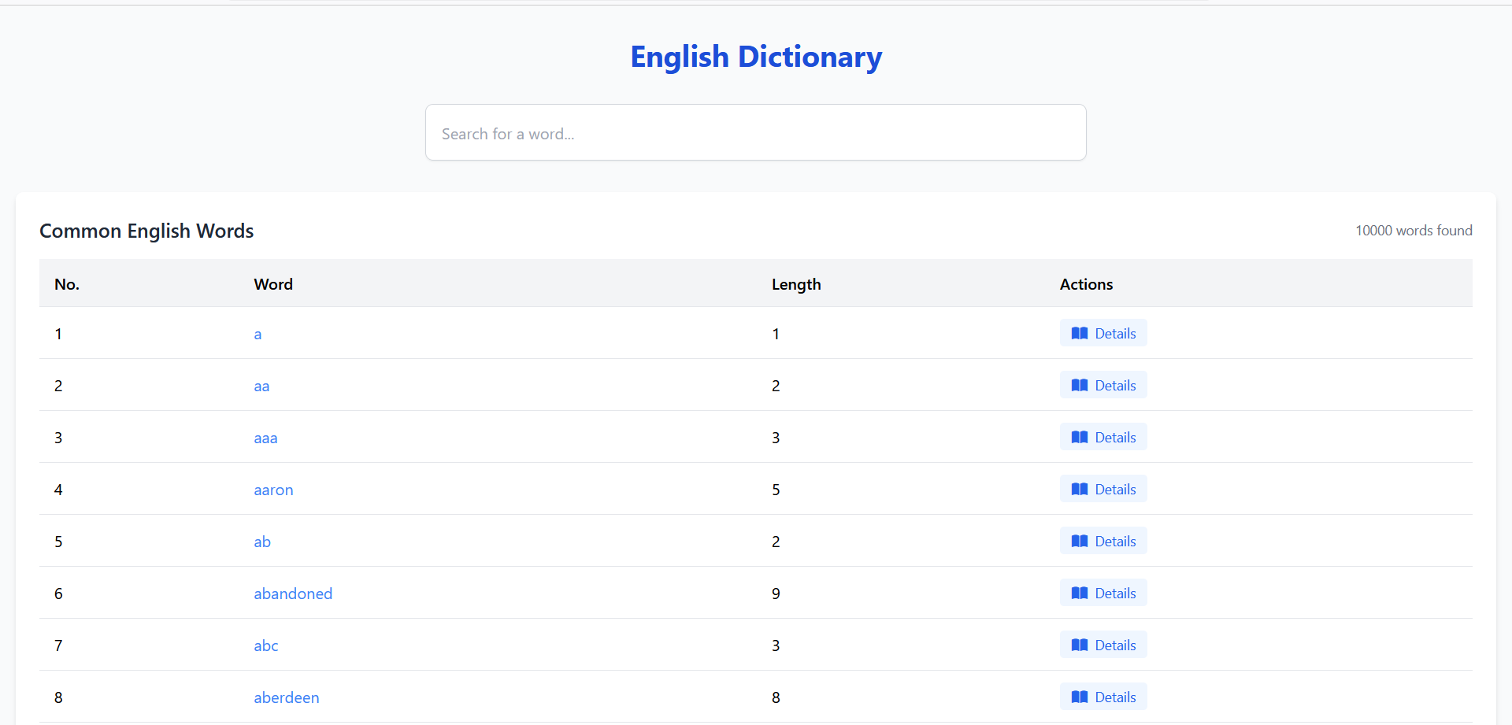Screen dimensions: 1512x725
Task: Click the '10000 words found' counter
Action: coord(1414,231)
